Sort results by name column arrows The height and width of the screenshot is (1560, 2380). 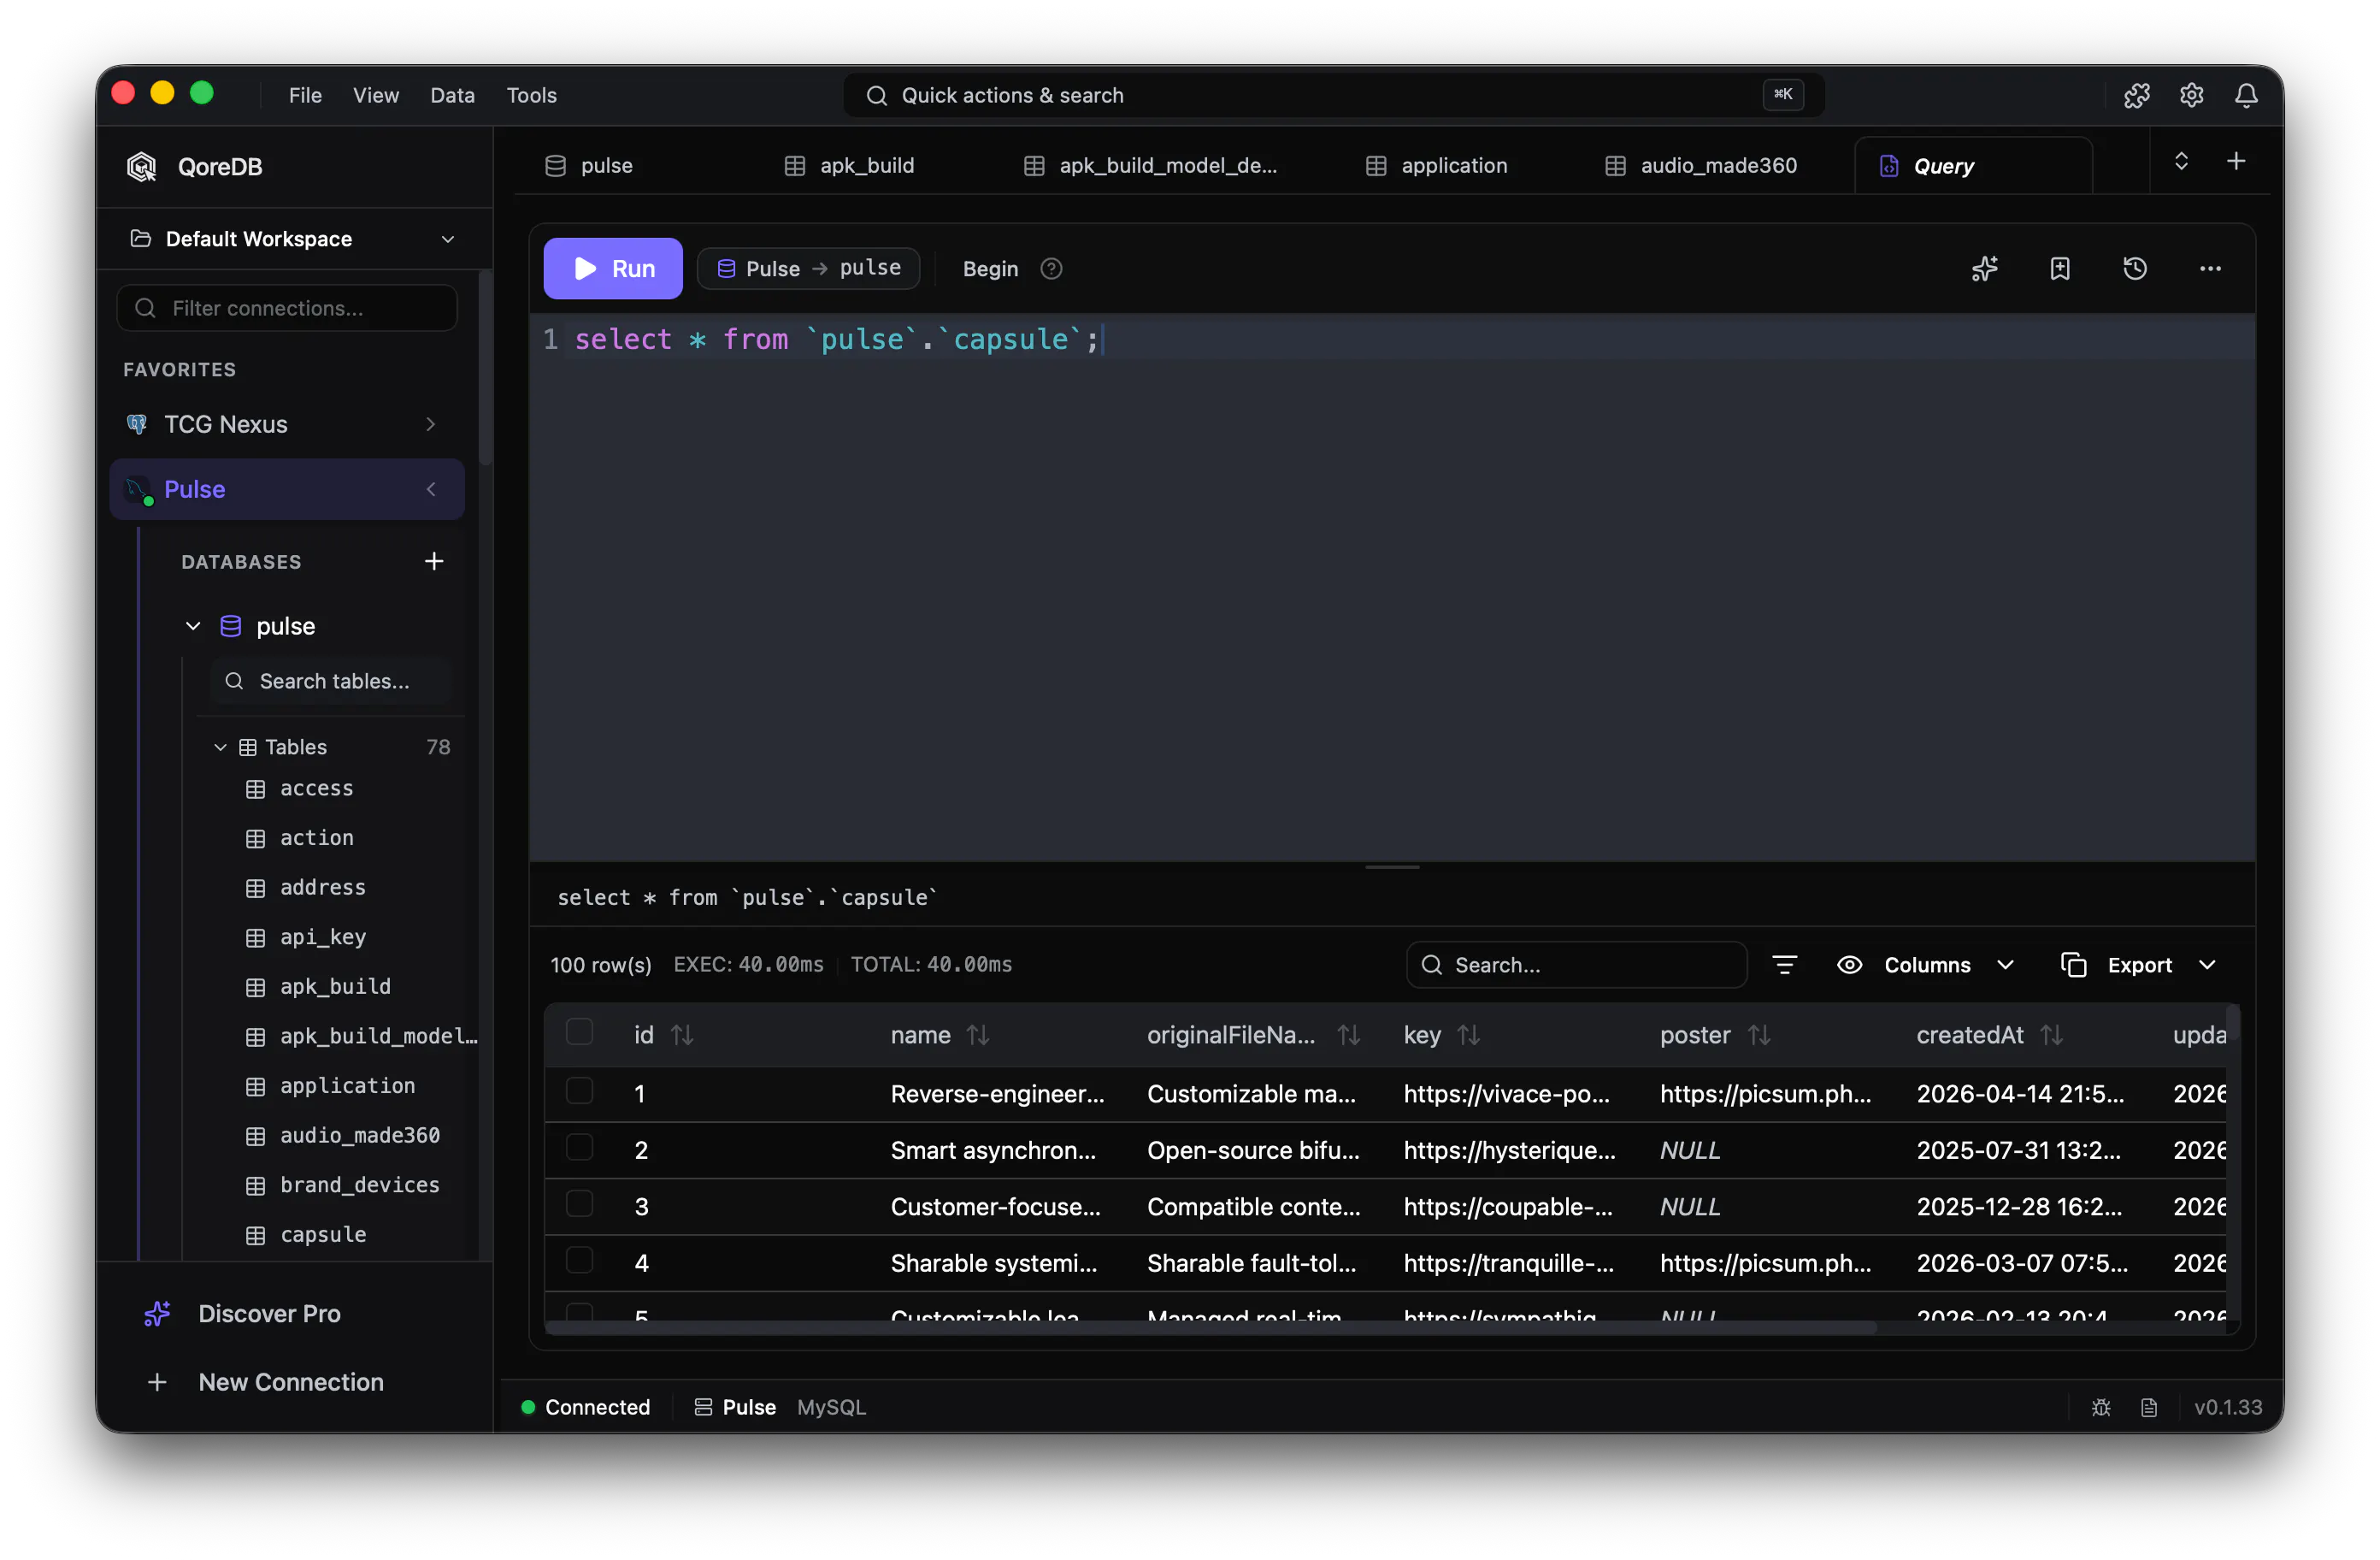click(x=978, y=1035)
